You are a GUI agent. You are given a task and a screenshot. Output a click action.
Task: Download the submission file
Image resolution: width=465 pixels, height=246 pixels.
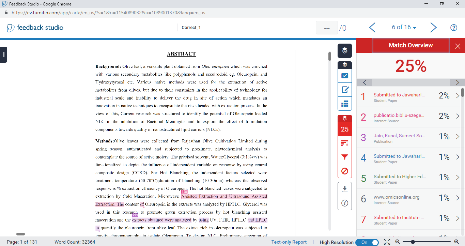344,189
